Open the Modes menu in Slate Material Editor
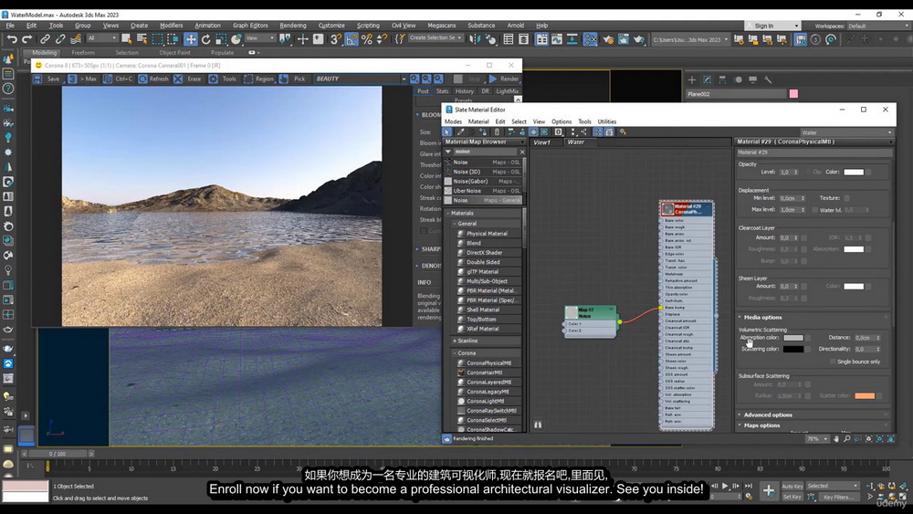 coord(453,121)
